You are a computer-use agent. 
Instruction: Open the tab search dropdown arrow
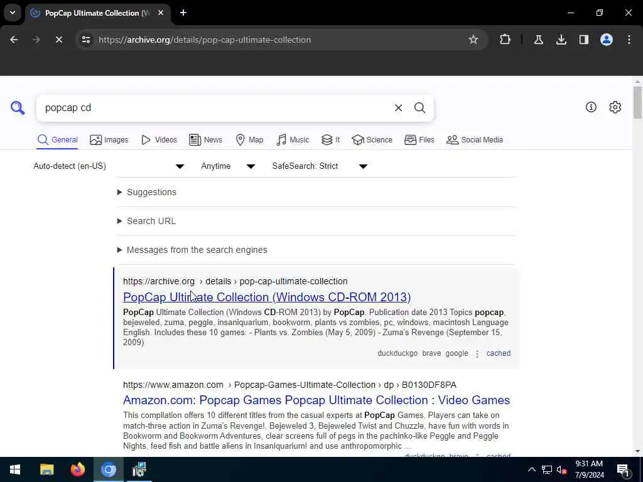13,13
